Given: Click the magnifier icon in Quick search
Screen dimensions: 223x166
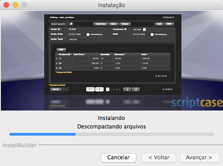Looking at the screenshot, I should click(x=71, y=24).
